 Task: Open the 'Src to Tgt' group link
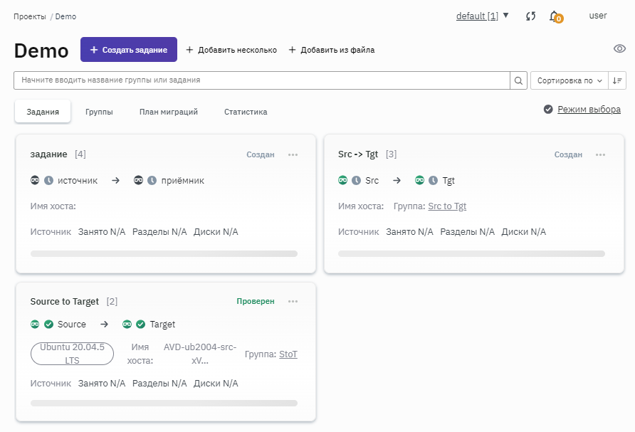tap(447, 206)
